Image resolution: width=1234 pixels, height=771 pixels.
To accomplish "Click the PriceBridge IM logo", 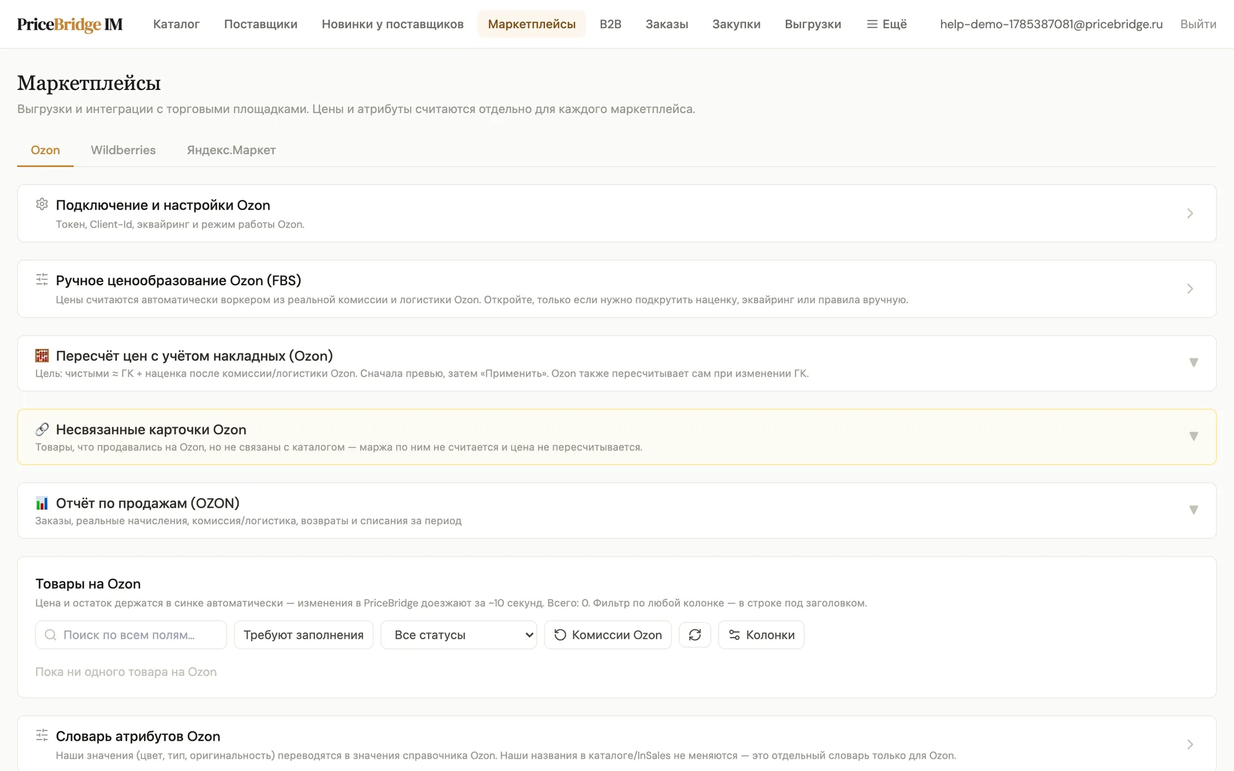I will (x=70, y=24).
